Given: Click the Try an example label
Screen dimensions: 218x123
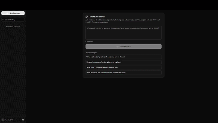Looking at the screenshot, I should pyautogui.click(x=91, y=53).
